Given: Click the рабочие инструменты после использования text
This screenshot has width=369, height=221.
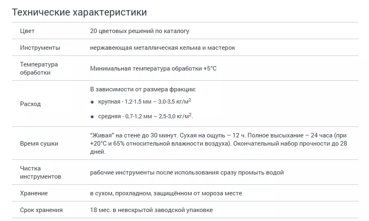Looking at the screenshot, I should click(187, 172).
